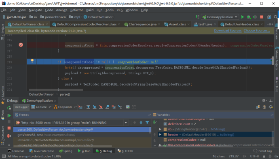Open Project Structure from the toolbar
The width and height of the screenshot is (279, 159).
coord(269,17)
